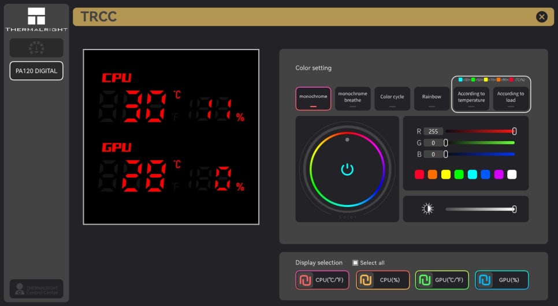Click the power icon in the color wheel
The width and height of the screenshot is (558, 306).
point(347,169)
